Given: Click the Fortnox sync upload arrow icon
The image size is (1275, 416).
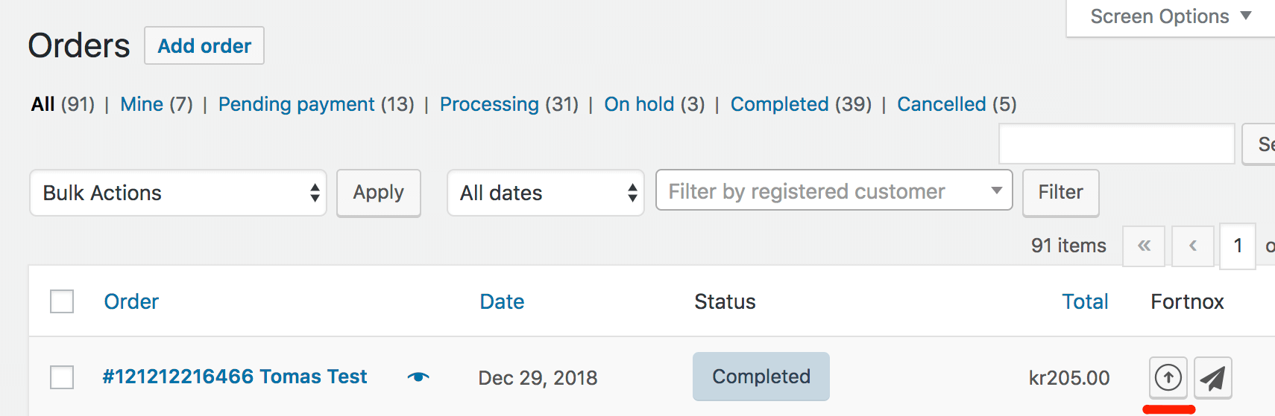Looking at the screenshot, I should [x=1168, y=378].
